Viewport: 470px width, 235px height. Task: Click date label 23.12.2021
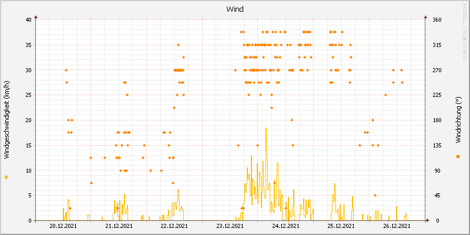point(230,226)
